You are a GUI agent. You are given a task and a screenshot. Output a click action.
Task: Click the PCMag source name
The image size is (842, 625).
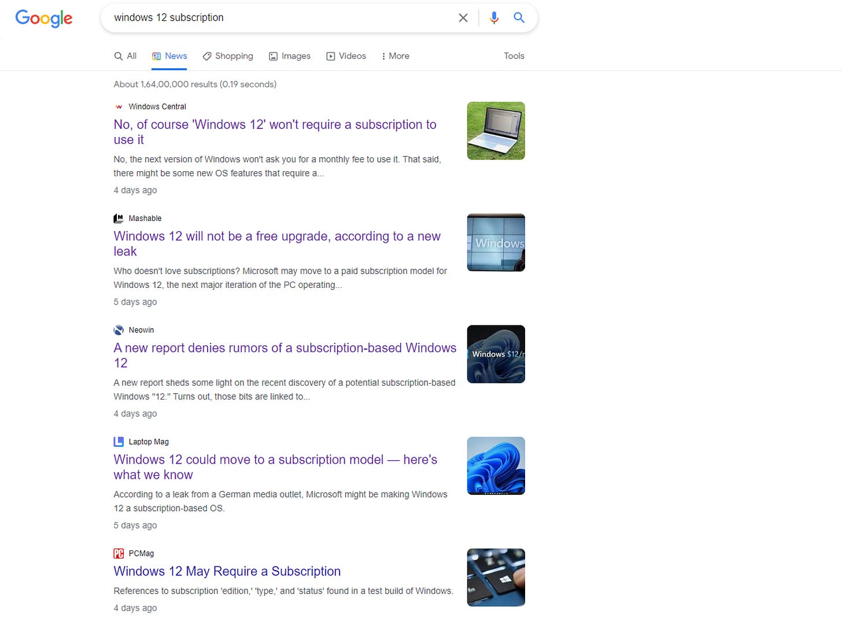point(141,553)
